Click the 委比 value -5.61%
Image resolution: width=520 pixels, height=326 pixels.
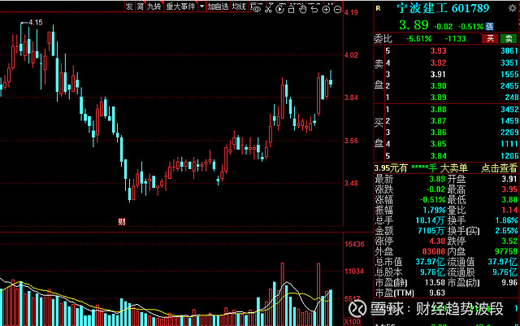pyautogui.click(x=419, y=39)
